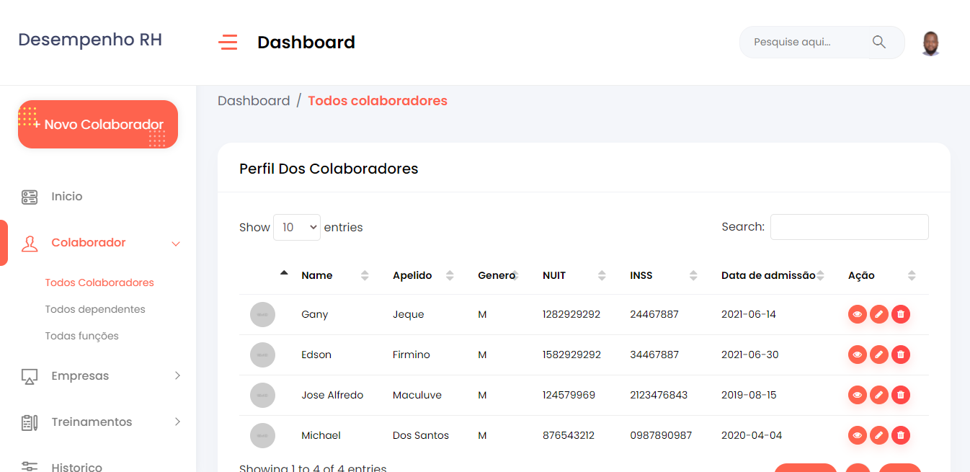Select Todas funções in sidebar

[81, 336]
